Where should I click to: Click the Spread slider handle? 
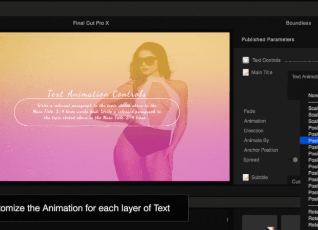coord(295,160)
